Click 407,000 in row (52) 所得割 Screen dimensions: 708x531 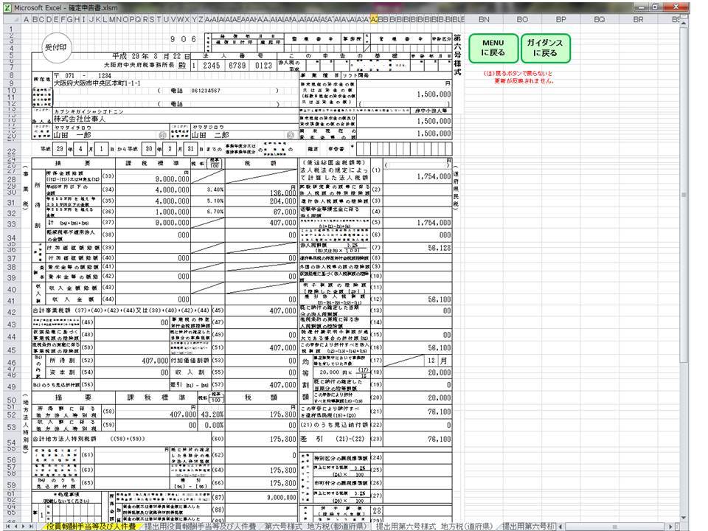click(155, 361)
